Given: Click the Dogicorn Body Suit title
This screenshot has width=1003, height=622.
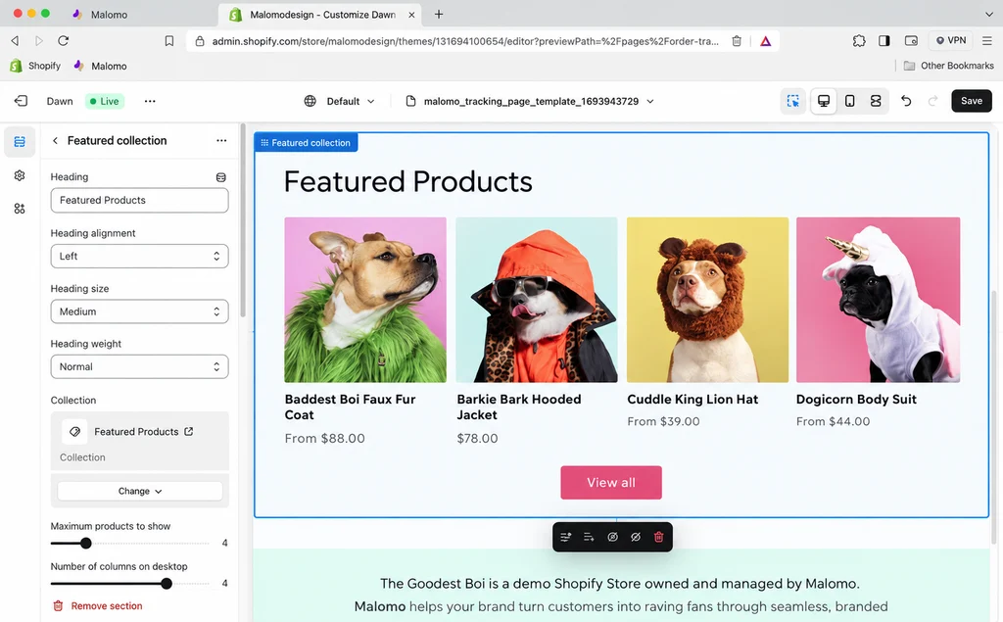Looking at the screenshot, I should tap(856, 400).
